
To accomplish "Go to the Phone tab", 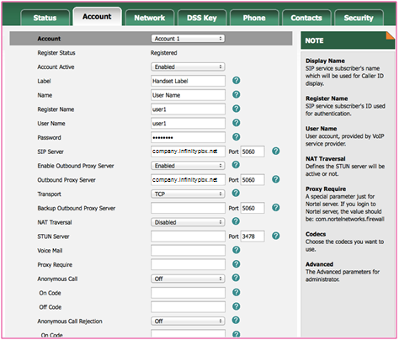I will click(x=254, y=18).
